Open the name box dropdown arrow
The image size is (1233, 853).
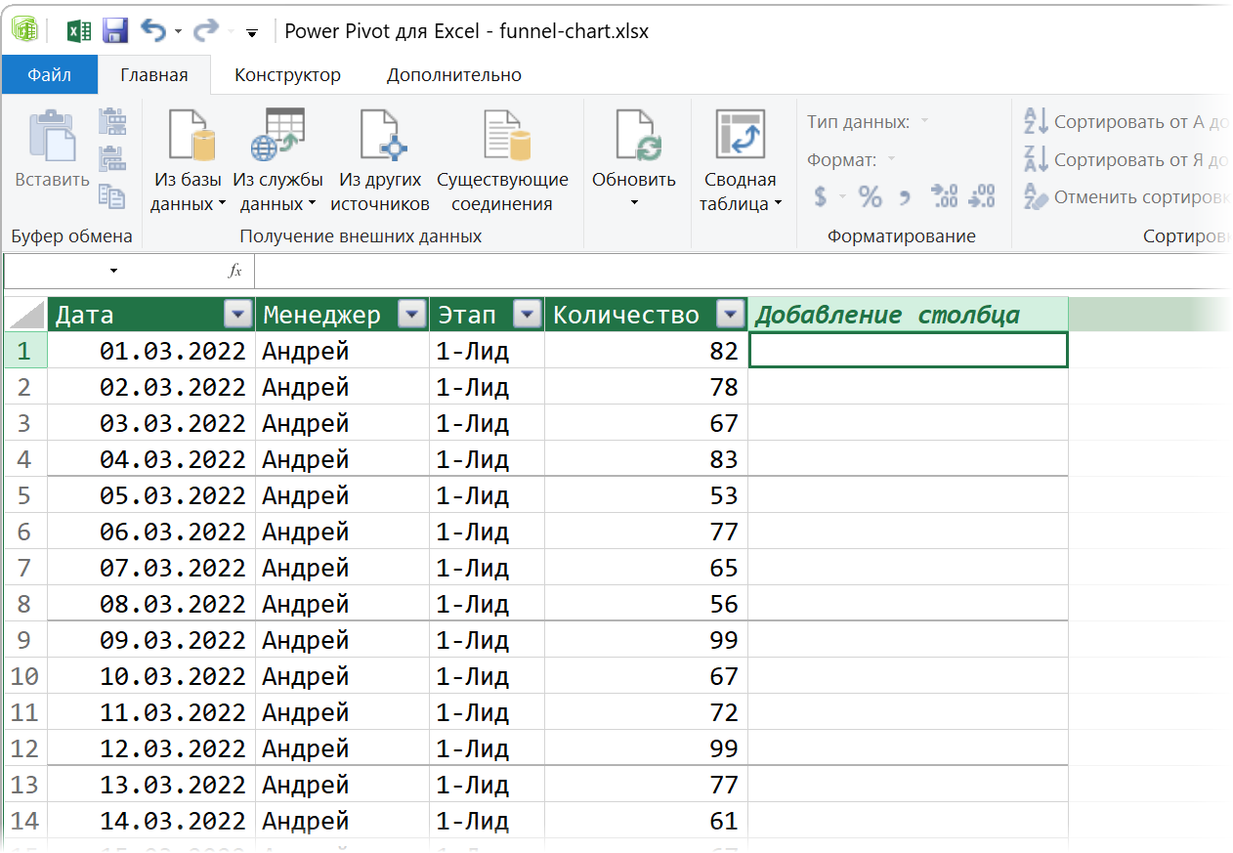point(113,271)
